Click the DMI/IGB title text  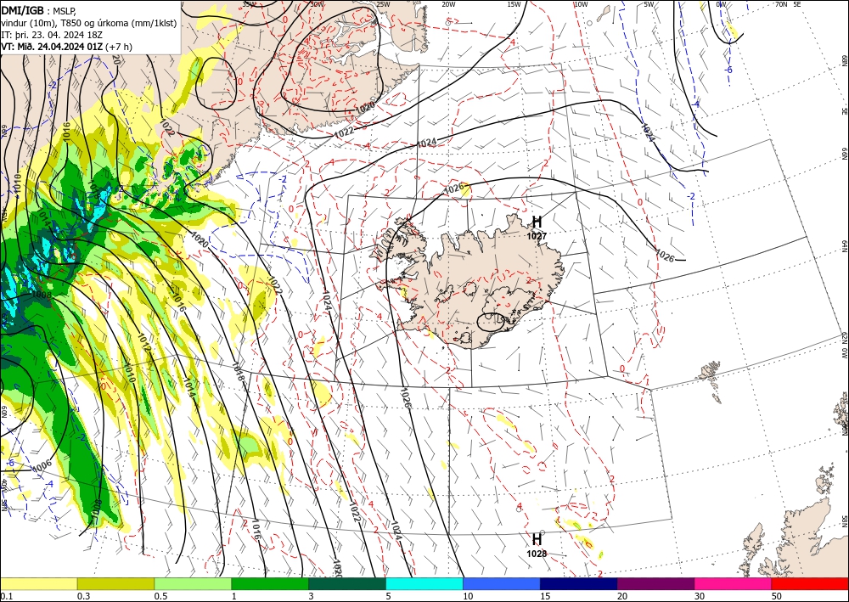click(23, 9)
